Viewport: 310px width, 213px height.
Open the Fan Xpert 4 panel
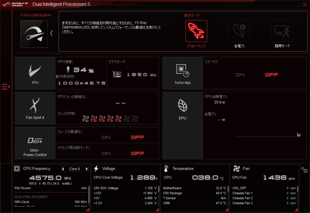coord(35,108)
